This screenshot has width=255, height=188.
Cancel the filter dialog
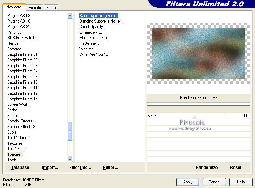214,182
